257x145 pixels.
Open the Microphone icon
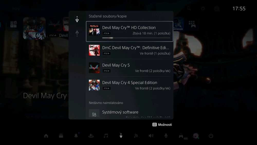(x=166, y=136)
